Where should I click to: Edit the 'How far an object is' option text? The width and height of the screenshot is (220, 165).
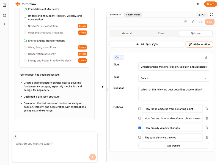point(172,109)
